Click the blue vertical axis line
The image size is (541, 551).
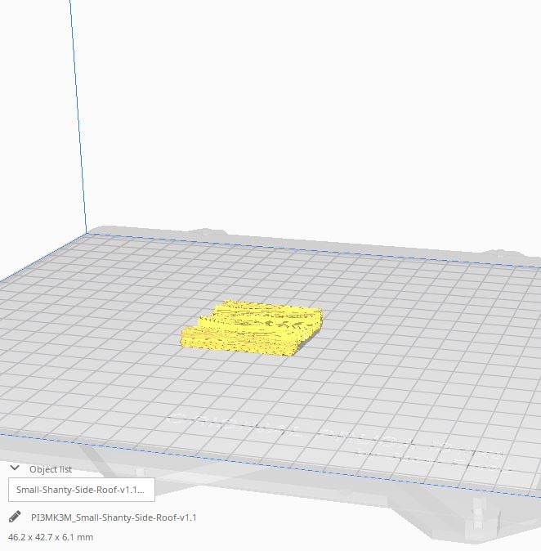click(78, 123)
